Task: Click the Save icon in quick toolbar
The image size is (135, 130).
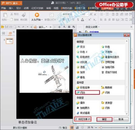Action: coord(7,27)
